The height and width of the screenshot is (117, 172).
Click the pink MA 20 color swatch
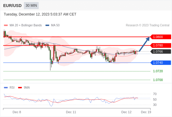tap(6, 25)
